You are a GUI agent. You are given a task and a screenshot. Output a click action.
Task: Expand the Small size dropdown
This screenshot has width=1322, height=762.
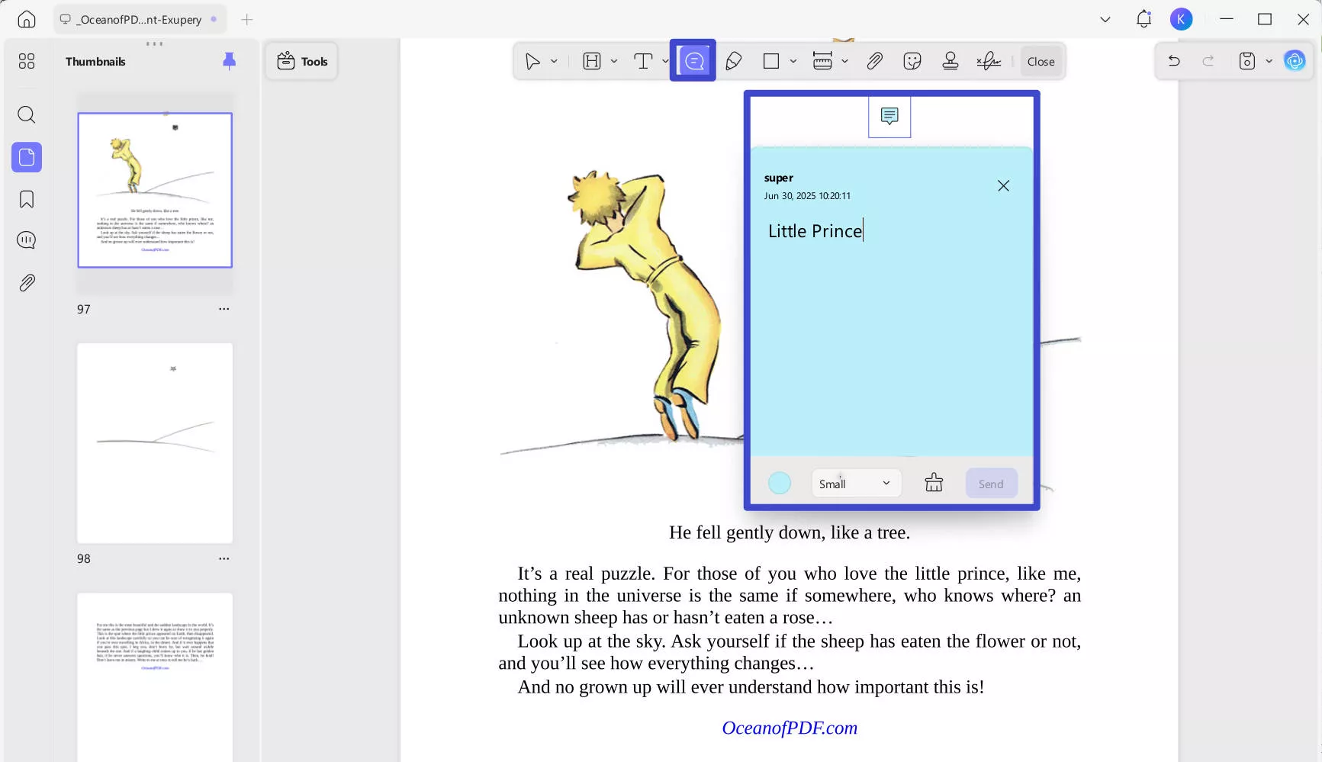855,484
